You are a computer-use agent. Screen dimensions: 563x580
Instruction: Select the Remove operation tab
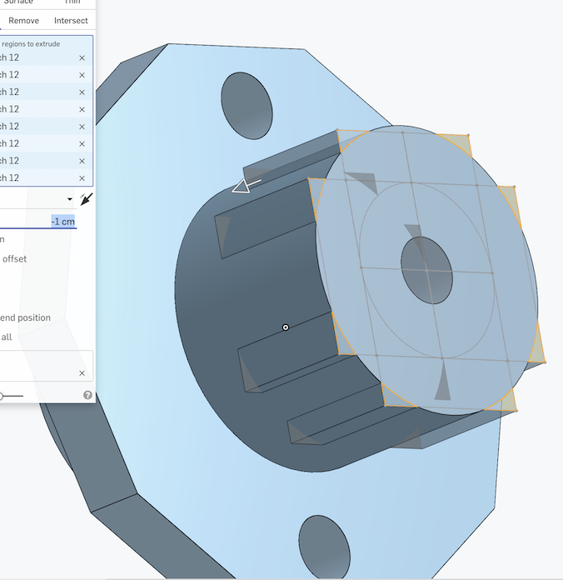click(x=22, y=20)
